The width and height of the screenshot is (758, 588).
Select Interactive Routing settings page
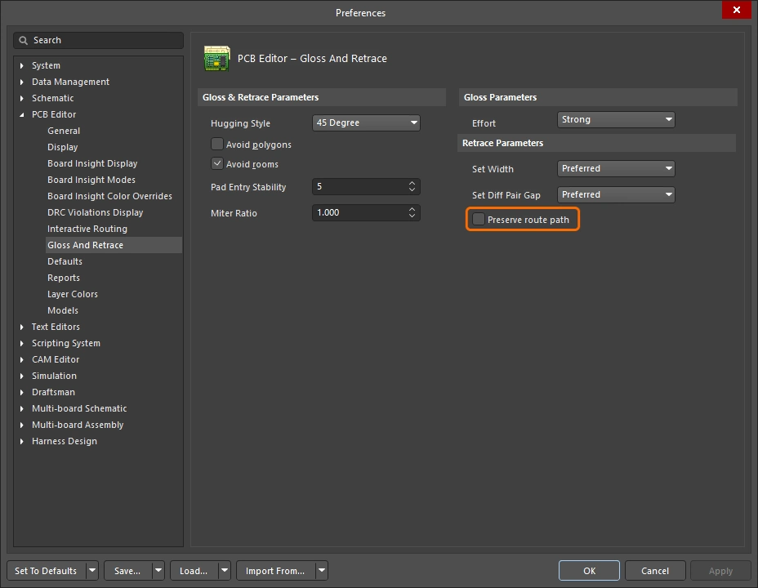(85, 229)
